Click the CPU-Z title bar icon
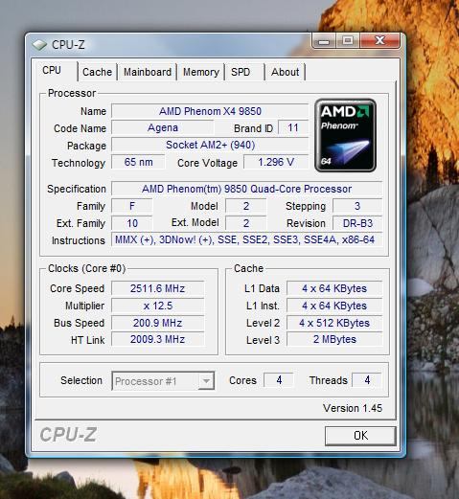The height and width of the screenshot is (499, 459). point(39,45)
